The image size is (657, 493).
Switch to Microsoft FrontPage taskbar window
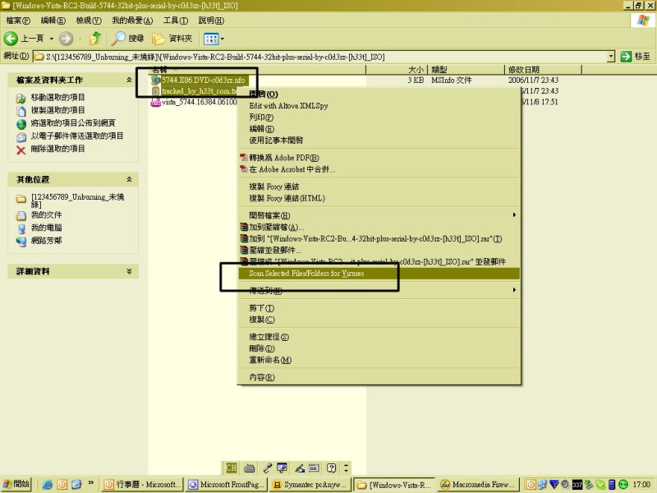coord(227,485)
